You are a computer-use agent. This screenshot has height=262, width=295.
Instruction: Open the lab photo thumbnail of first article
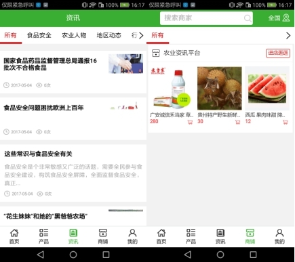point(125,64)
